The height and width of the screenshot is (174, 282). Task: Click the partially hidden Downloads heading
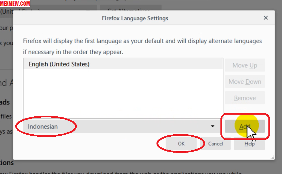[x=5, y=102]
